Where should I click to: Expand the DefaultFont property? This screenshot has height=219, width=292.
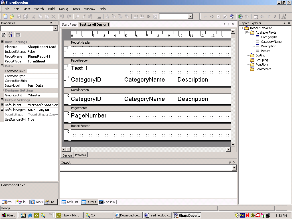[2, 105]
